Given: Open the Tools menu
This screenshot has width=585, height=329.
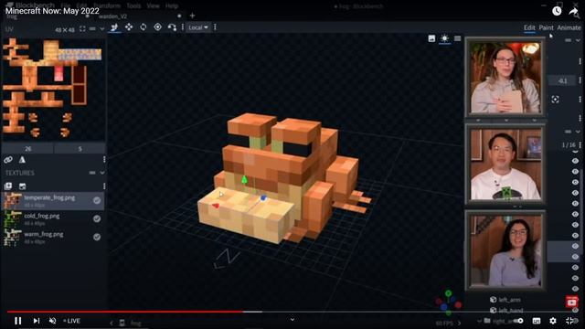Looking at the screenshot, I should click(133, 5).
